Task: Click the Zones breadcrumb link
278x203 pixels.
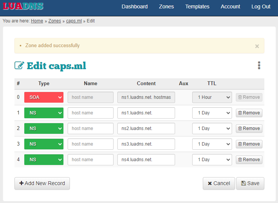Action: tap(55, 21)
